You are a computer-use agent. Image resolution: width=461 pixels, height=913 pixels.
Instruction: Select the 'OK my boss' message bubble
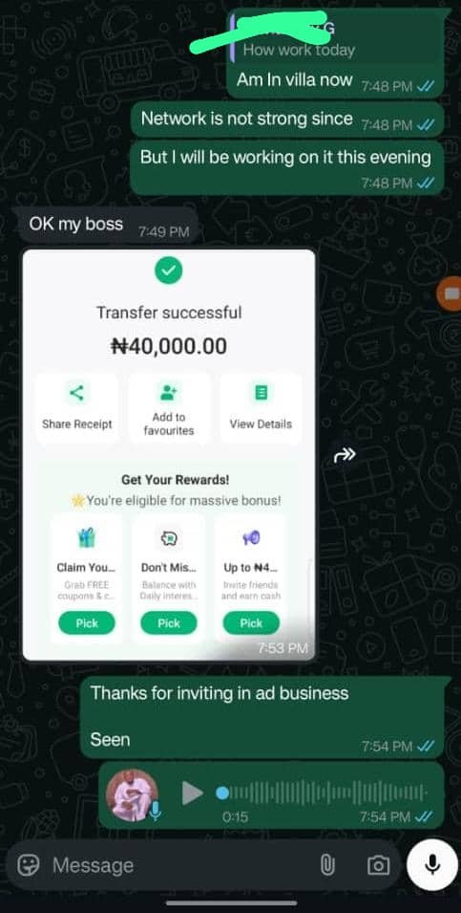pyautogui.click(x=106, y=226)
